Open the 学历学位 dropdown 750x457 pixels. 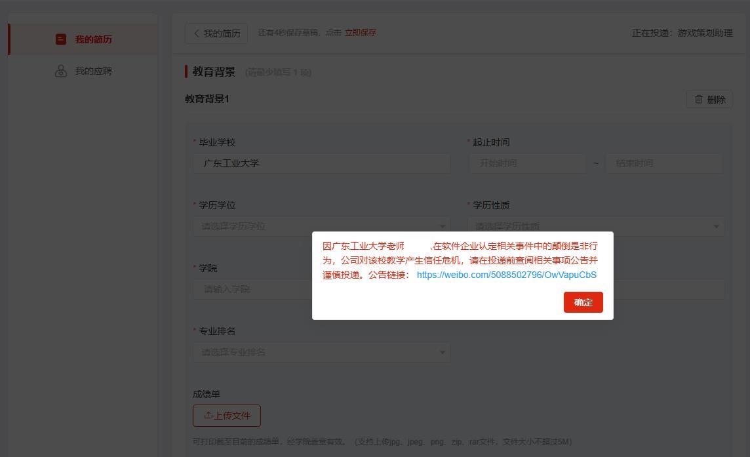pyautogui.click(x=321, y=226)
